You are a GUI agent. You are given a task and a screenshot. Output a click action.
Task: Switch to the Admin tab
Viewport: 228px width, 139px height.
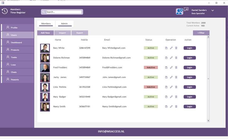point(64,24)
